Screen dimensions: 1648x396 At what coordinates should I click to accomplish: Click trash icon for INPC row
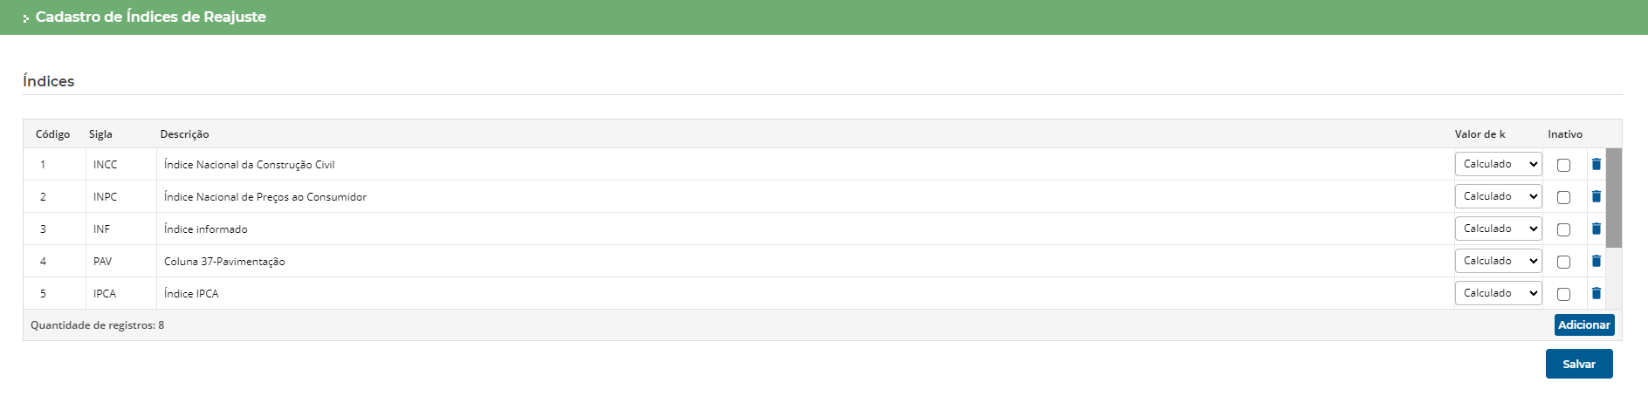click(1596, 196)
